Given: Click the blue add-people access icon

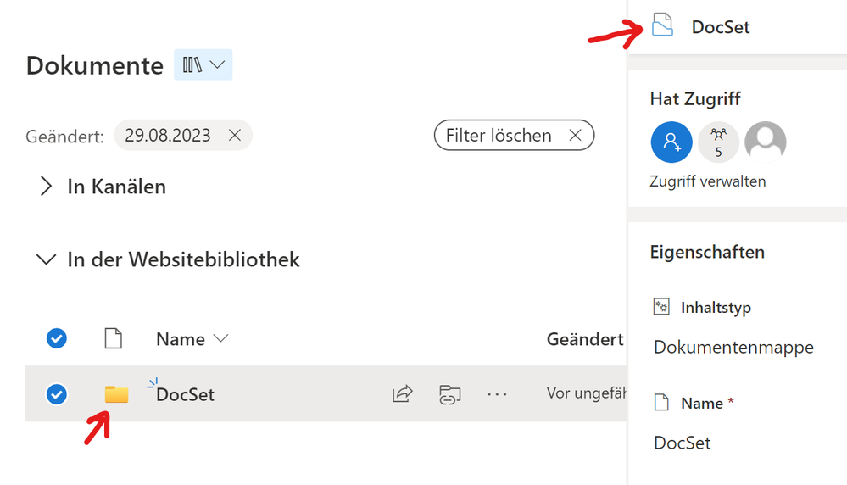Looking at the screenshot, I should (671, 142).
